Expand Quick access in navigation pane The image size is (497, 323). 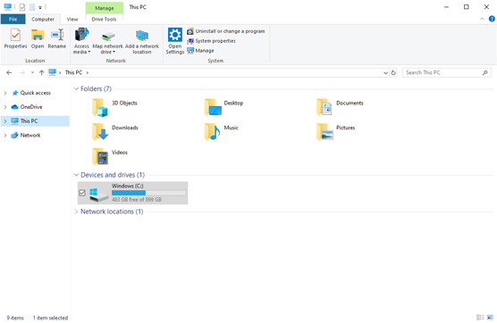(5, 93)
